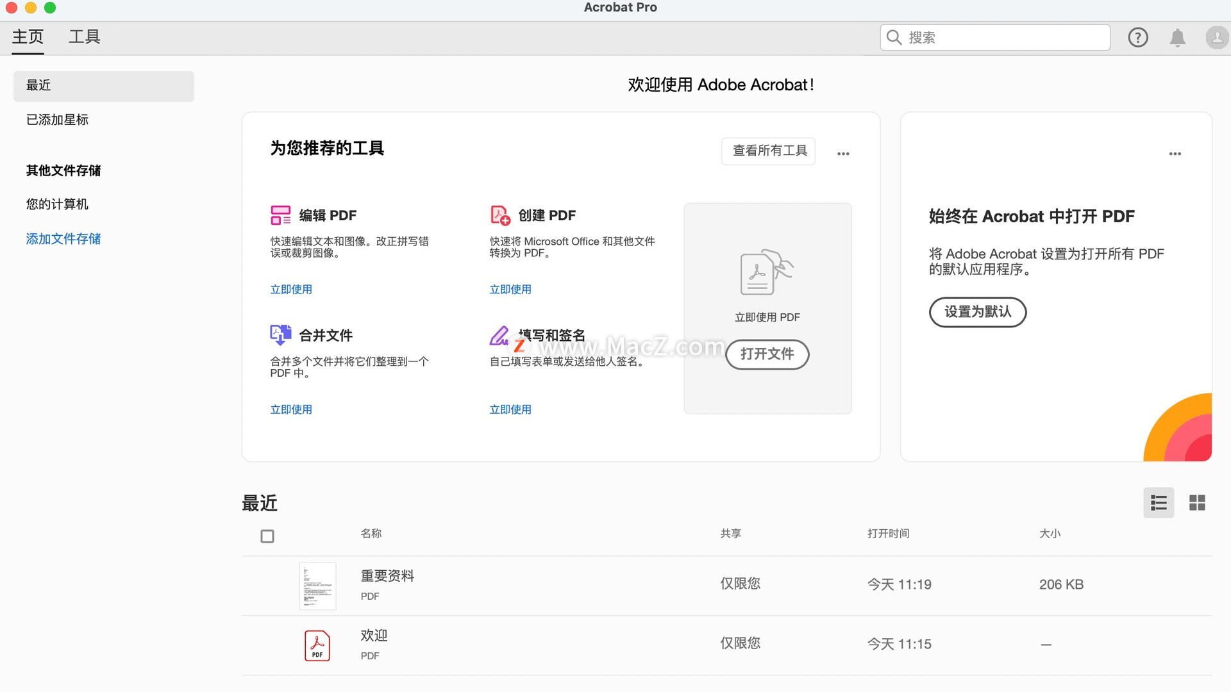Viewport: 1231px width, 692px height.
Task: Click 立即使用 under 合并文件
Action: tap(291, 409)
